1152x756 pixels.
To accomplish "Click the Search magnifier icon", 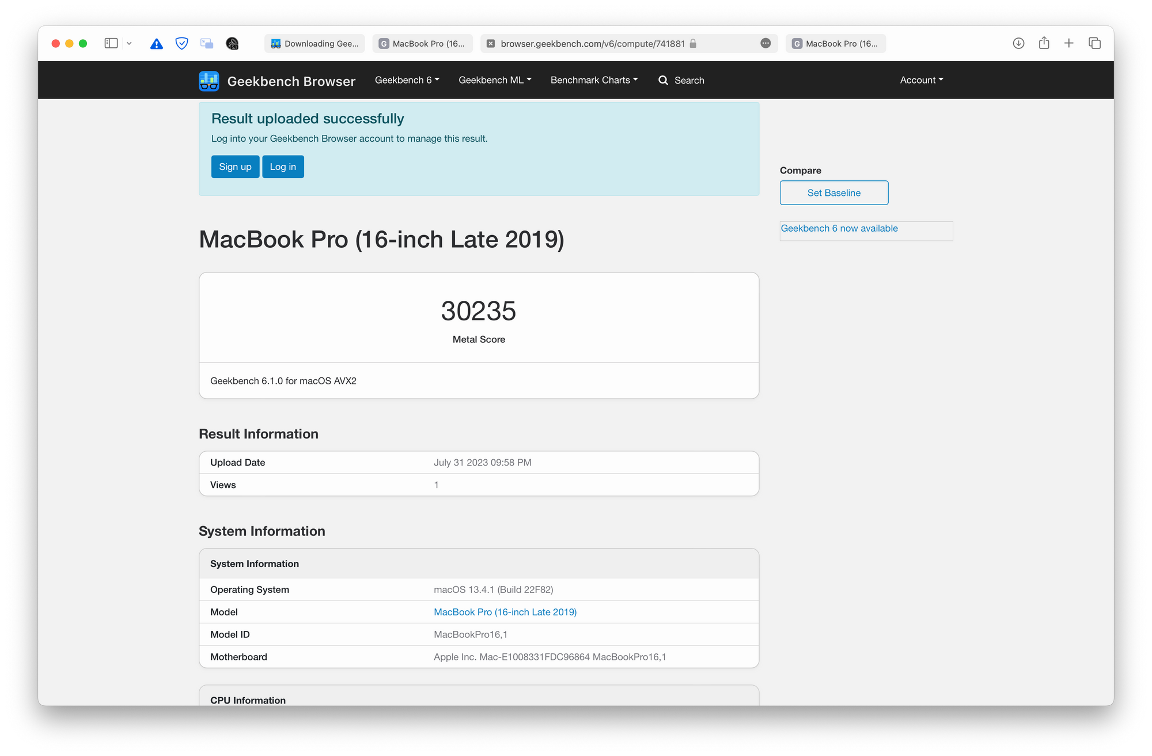I will pos(664,80).
